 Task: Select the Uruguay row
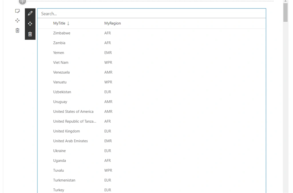point(152,102)
